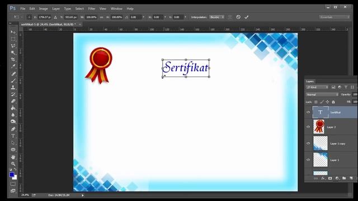Image resolution: width=358 pixels, height=201 pixels.
Task: Toggle relative positioning triangle icon
Action: tap(55, 17)
